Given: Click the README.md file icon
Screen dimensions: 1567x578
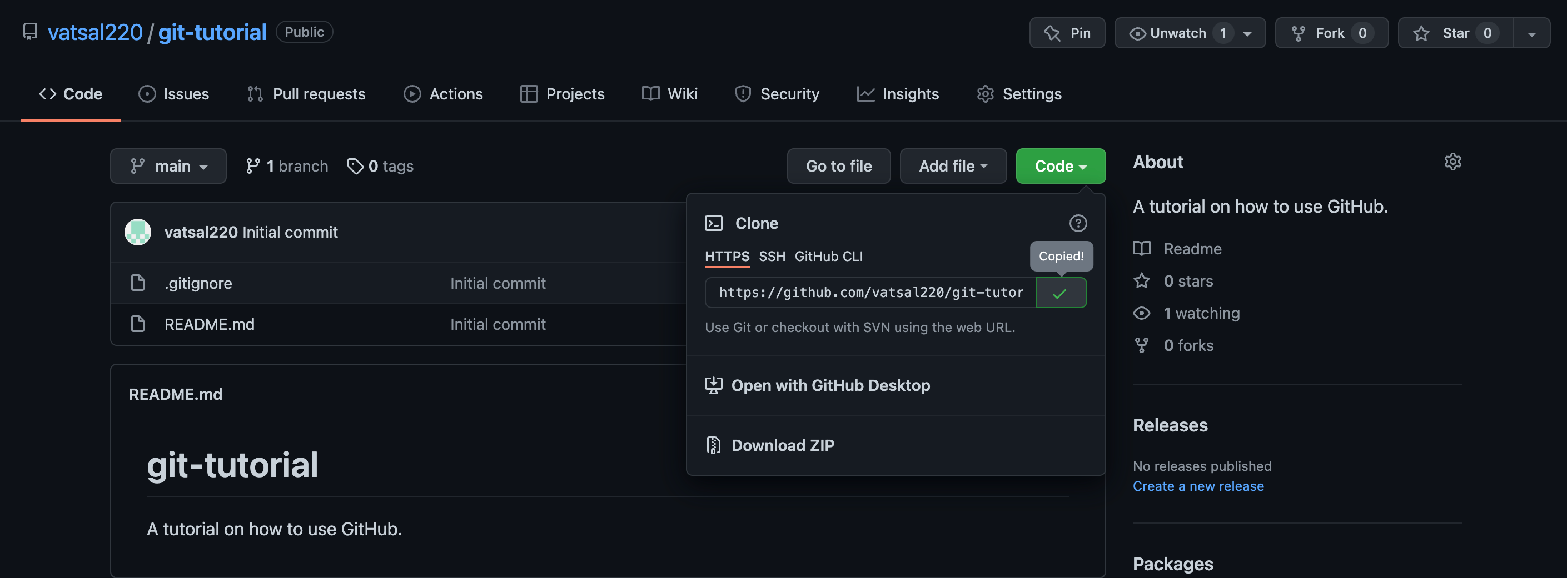Looking at the screenshot, I should pos(138,325).
